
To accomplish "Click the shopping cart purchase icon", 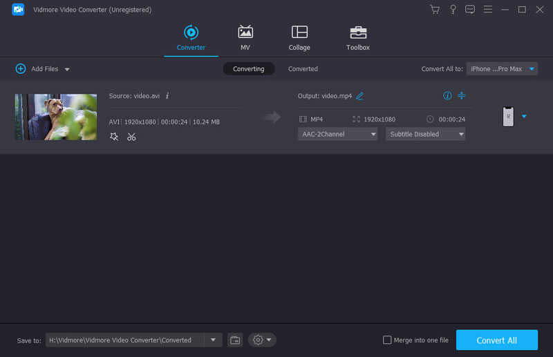I will 435,10.
